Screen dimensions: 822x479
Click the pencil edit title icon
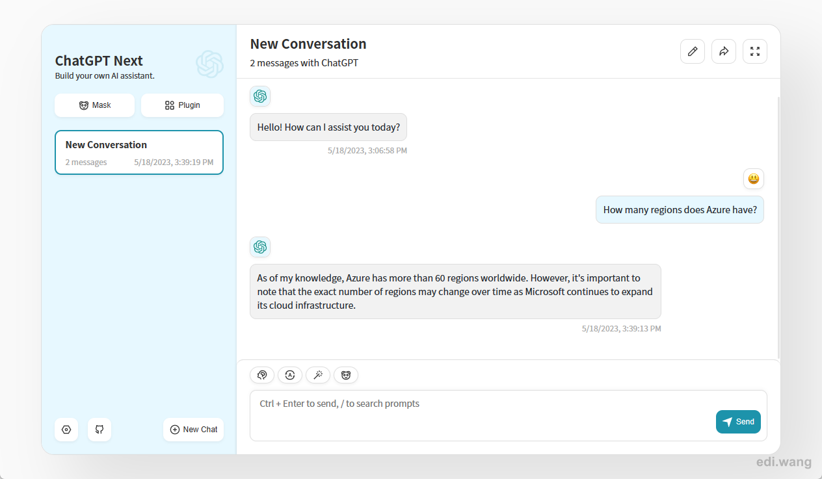tap(693, 51)
